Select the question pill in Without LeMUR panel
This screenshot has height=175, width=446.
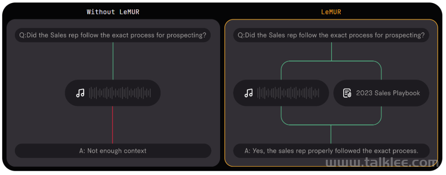[x=113, y=35]
